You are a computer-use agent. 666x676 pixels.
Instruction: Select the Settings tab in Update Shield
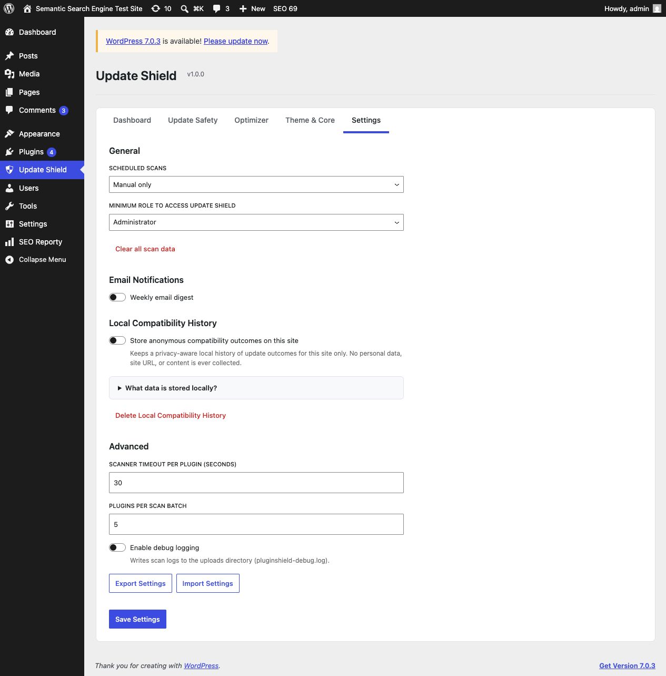click(x=366, y=120)
